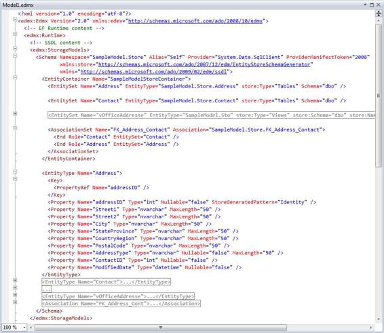The height and width of the screenshot is (333, 384).
Task: Expand the collapsed ellipsis block
Action: [x=15, y=288]
